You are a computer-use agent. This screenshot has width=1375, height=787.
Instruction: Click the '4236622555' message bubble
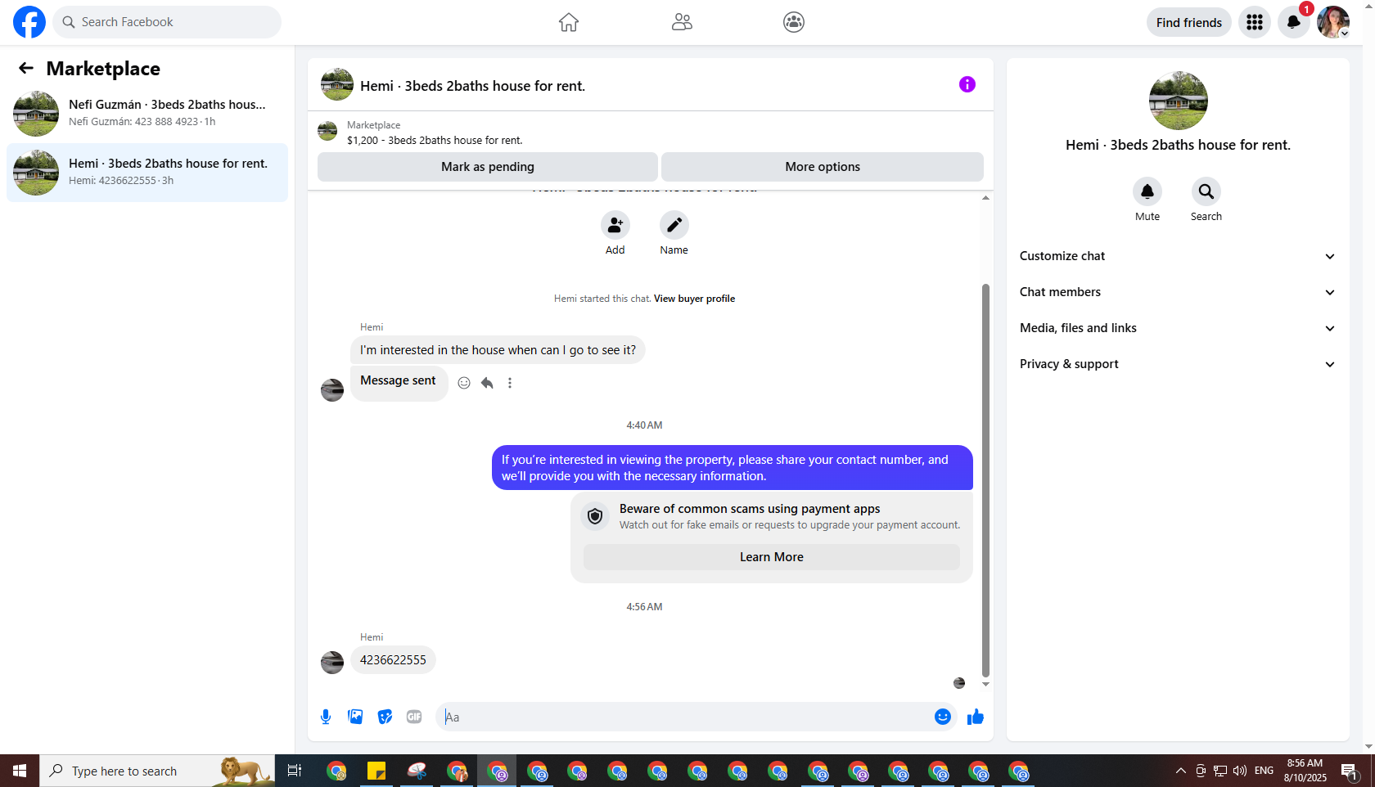click(393, 660)
